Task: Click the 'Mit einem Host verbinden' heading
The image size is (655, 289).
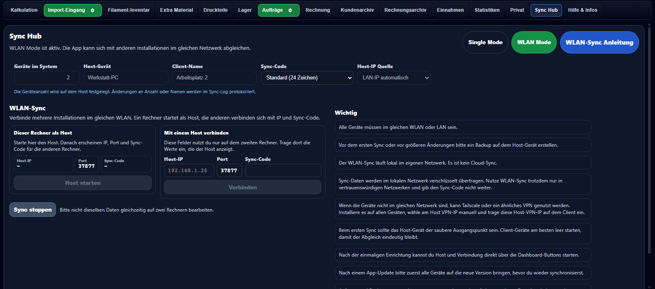Action: click(196, 133)
